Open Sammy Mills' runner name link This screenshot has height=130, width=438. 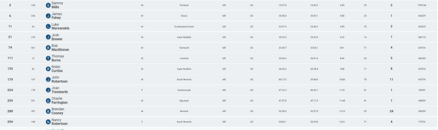coord(57,5)
